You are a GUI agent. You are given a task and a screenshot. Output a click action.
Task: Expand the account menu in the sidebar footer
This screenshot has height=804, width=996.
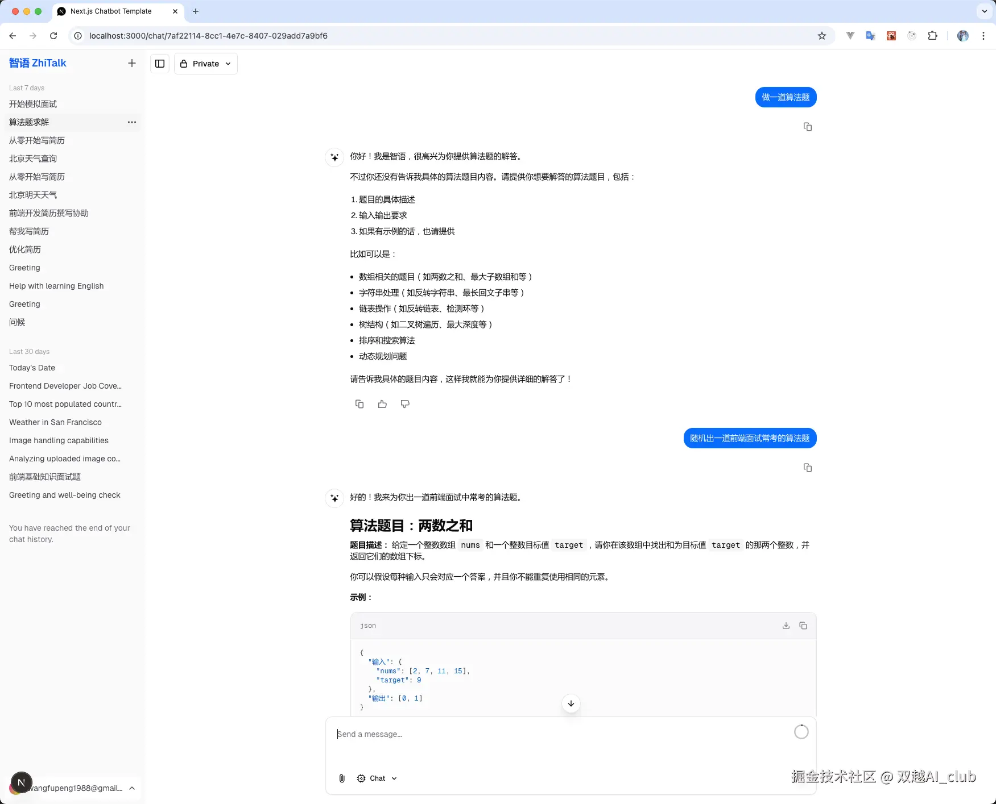point(73,788)
